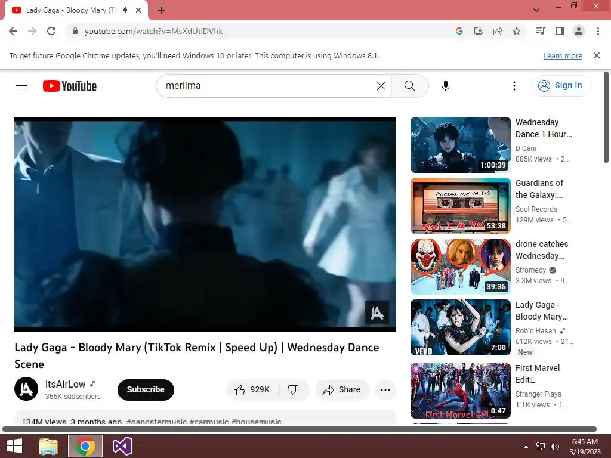Clear the search text with X
This screenshot has height=458, width=611.
point(381,86)
